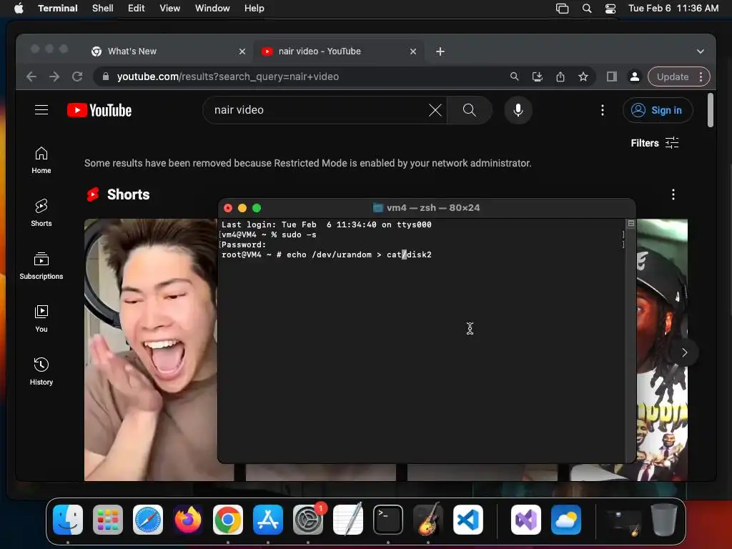This screenshot has width=732, height=549.
Task: Show next Shorts with the arrow
Action: (x=684, y=352)
